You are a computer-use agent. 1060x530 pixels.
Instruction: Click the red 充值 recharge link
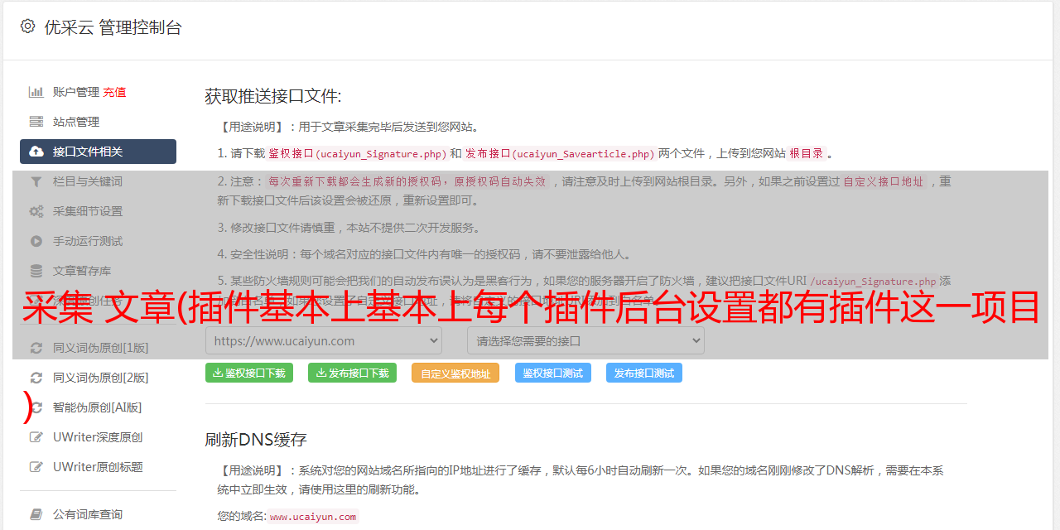pos(114,92)
